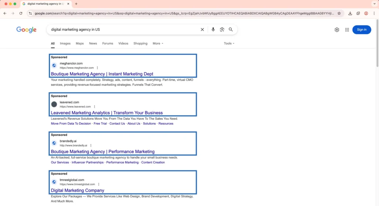Click the https://www.leavened.com URL text
The height and width of the screenshot is (206, 379).
tap(75, 106)
